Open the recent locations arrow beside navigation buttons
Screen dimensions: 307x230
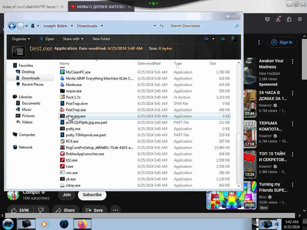click(x=26, y=26)
